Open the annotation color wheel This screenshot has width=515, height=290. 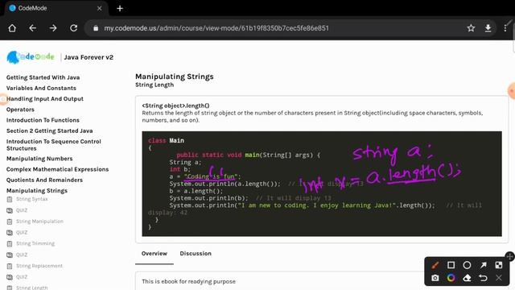tap(451, 278)
